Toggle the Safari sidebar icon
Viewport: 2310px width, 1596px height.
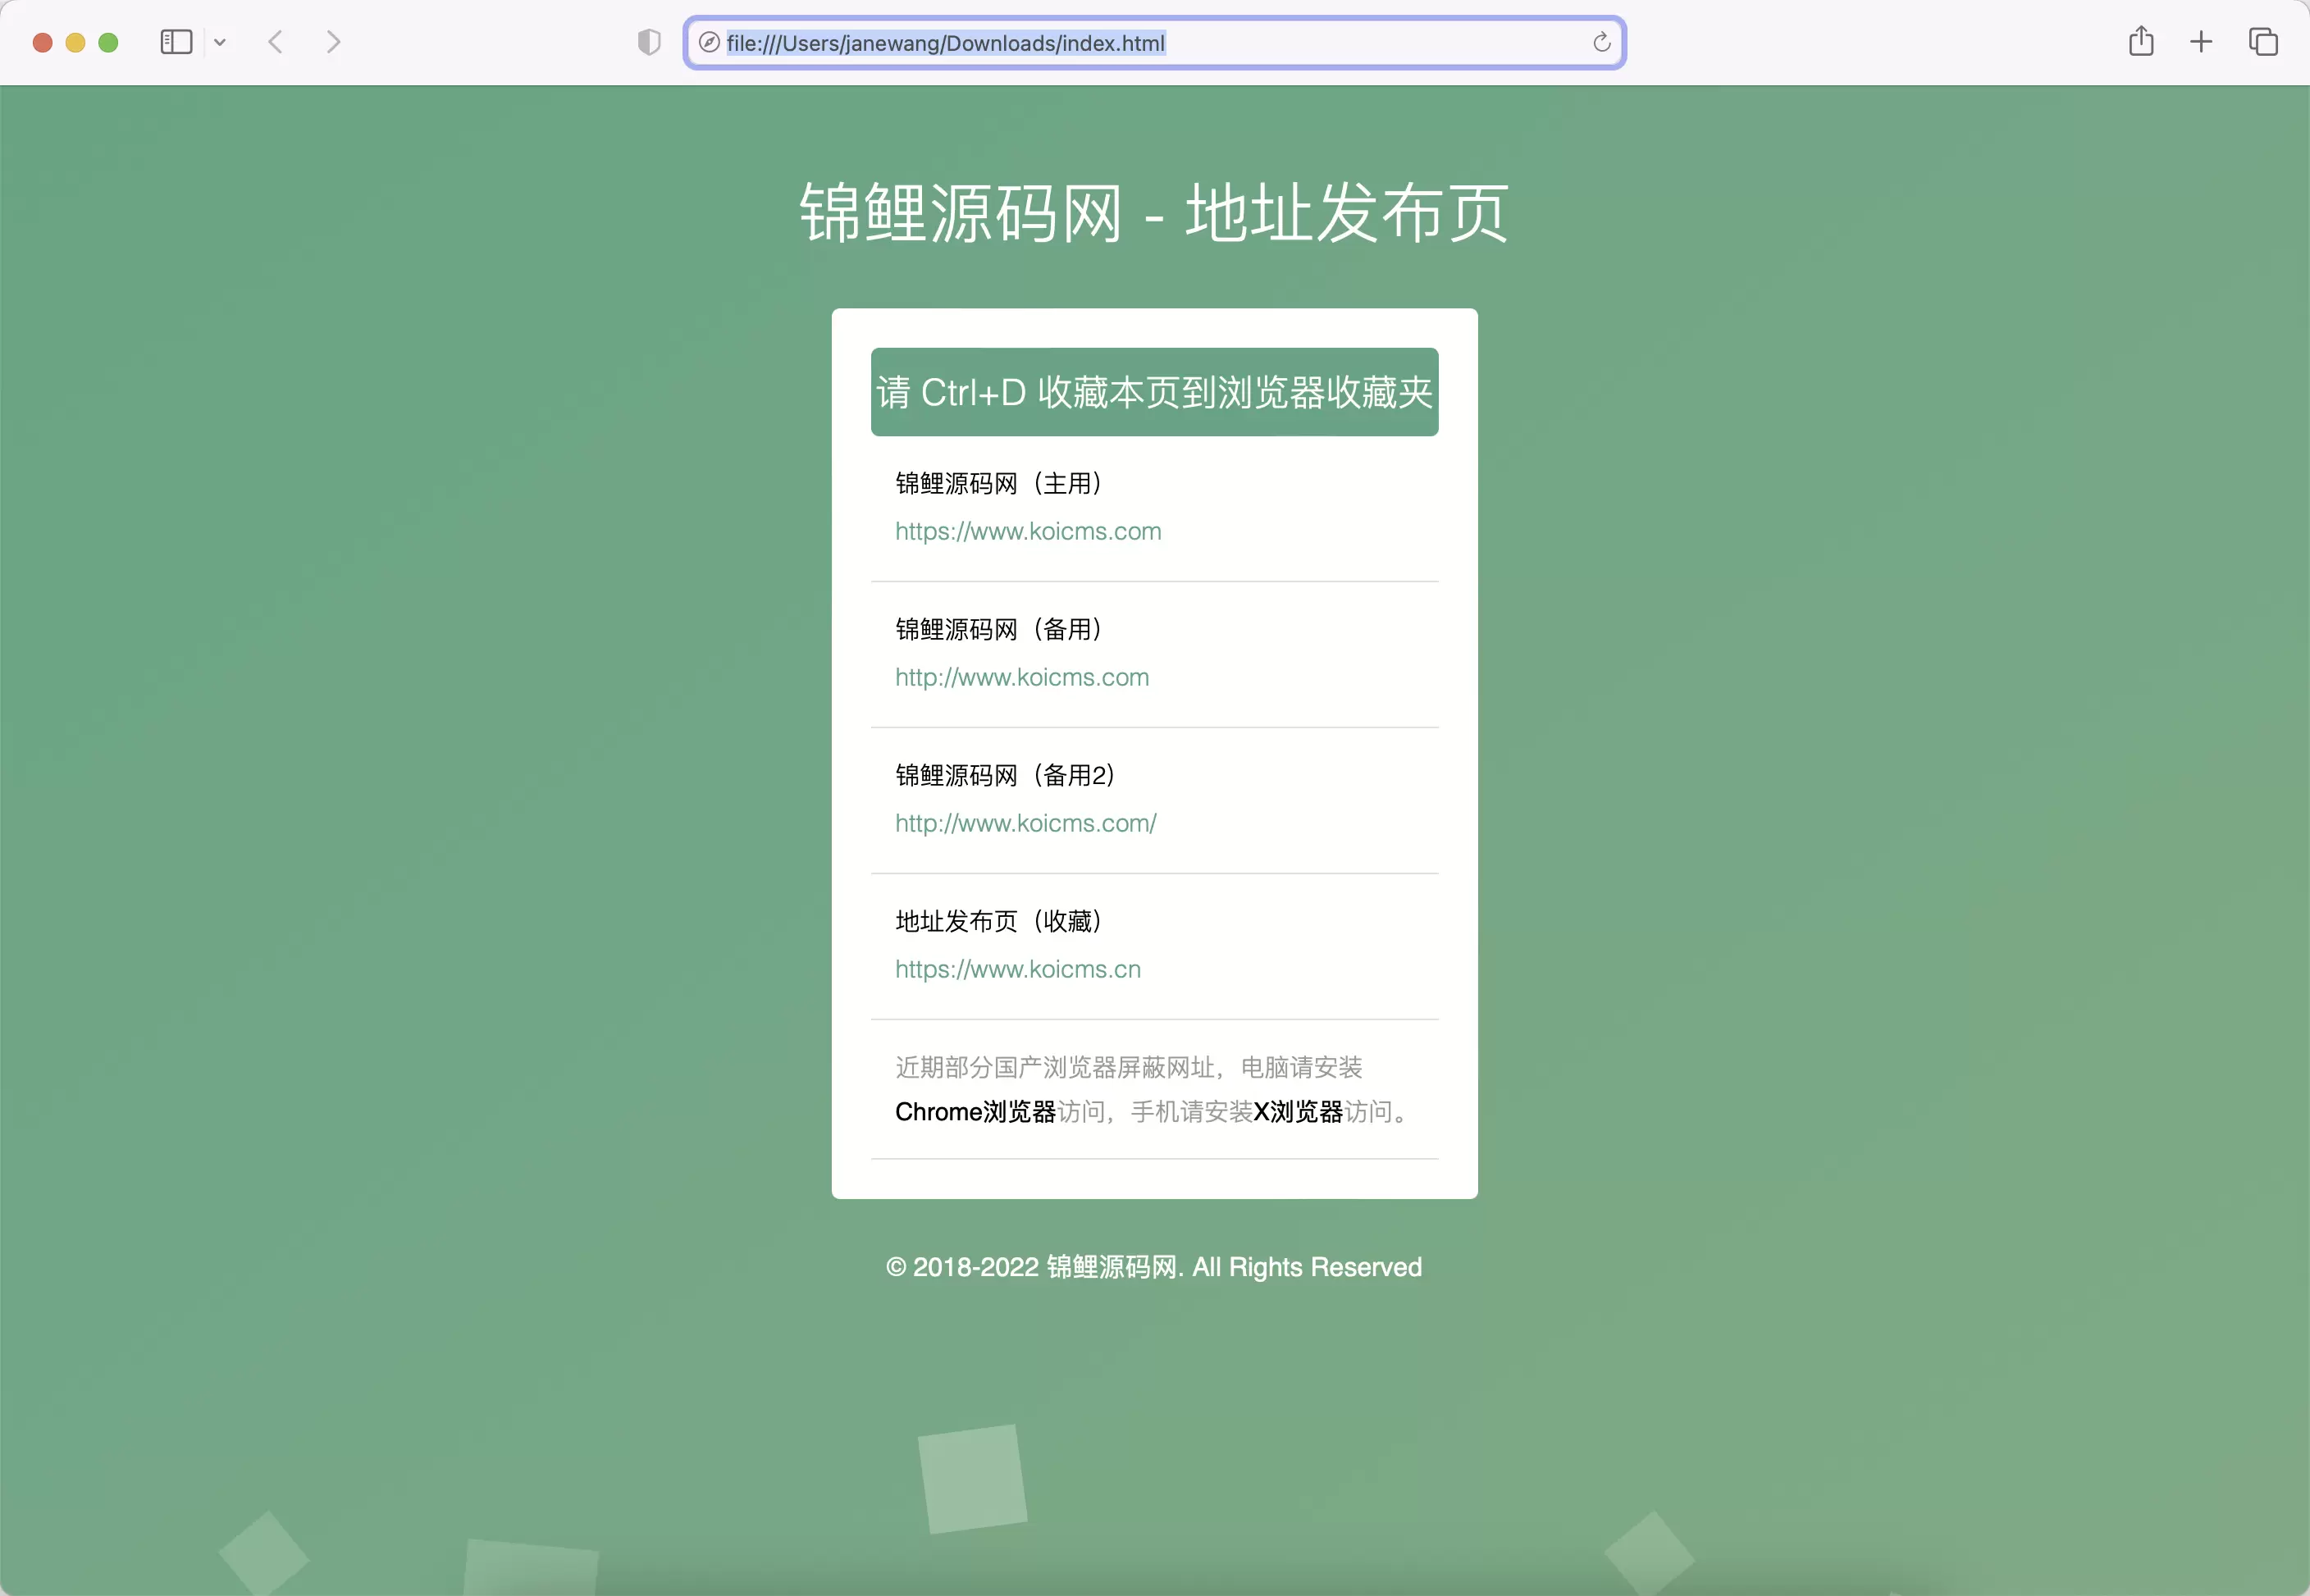[x=176, y=42]
